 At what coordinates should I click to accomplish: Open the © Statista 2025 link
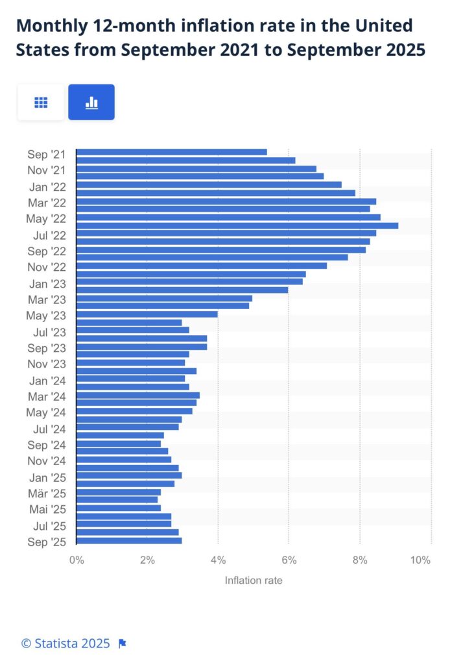[x=65, y=644]
